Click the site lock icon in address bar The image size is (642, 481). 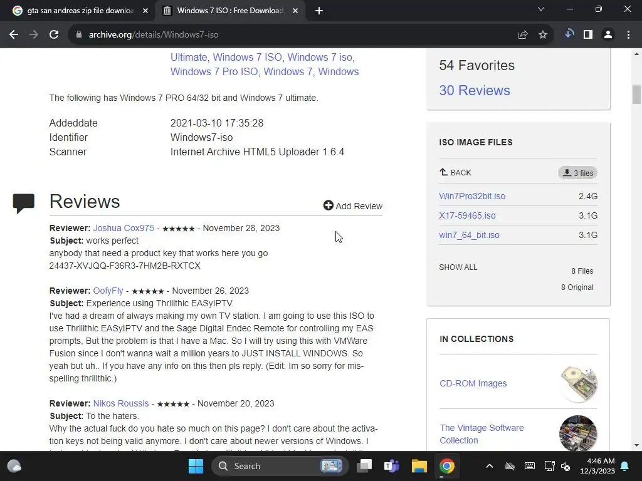(x=79, y=35)
